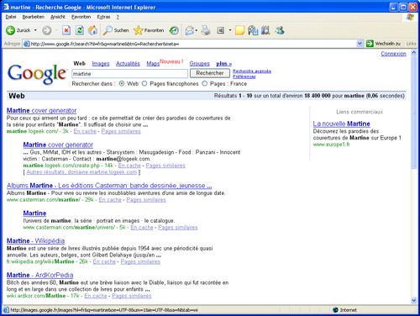Click the Connexion link
Viewport: 420px width, 316px height.
coord(393,54)
